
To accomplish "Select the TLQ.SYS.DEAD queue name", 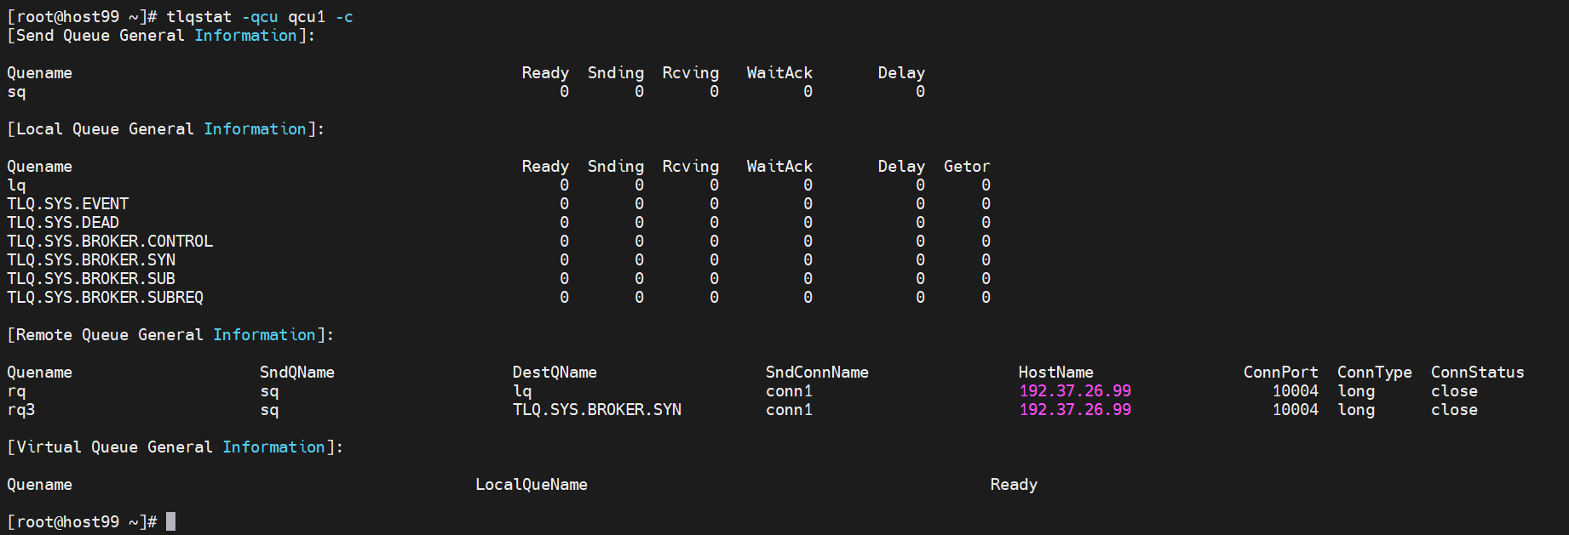I will click(x=63, y=223).
